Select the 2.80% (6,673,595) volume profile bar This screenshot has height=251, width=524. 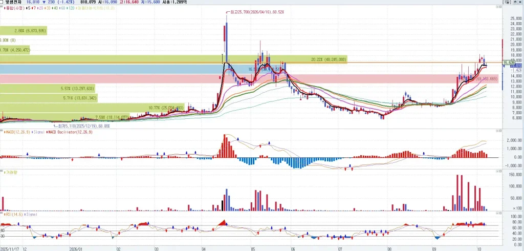(x=24, y=31)
